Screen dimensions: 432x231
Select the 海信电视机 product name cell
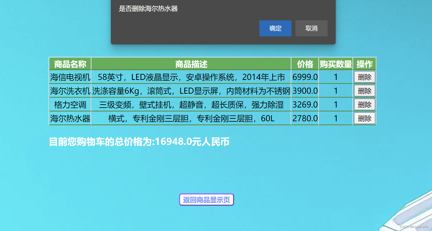(x=70, y=77)
